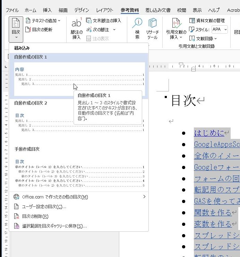Click 文末脚注の挿入 endnote button
240x257 pixels.
coord(104,21)
